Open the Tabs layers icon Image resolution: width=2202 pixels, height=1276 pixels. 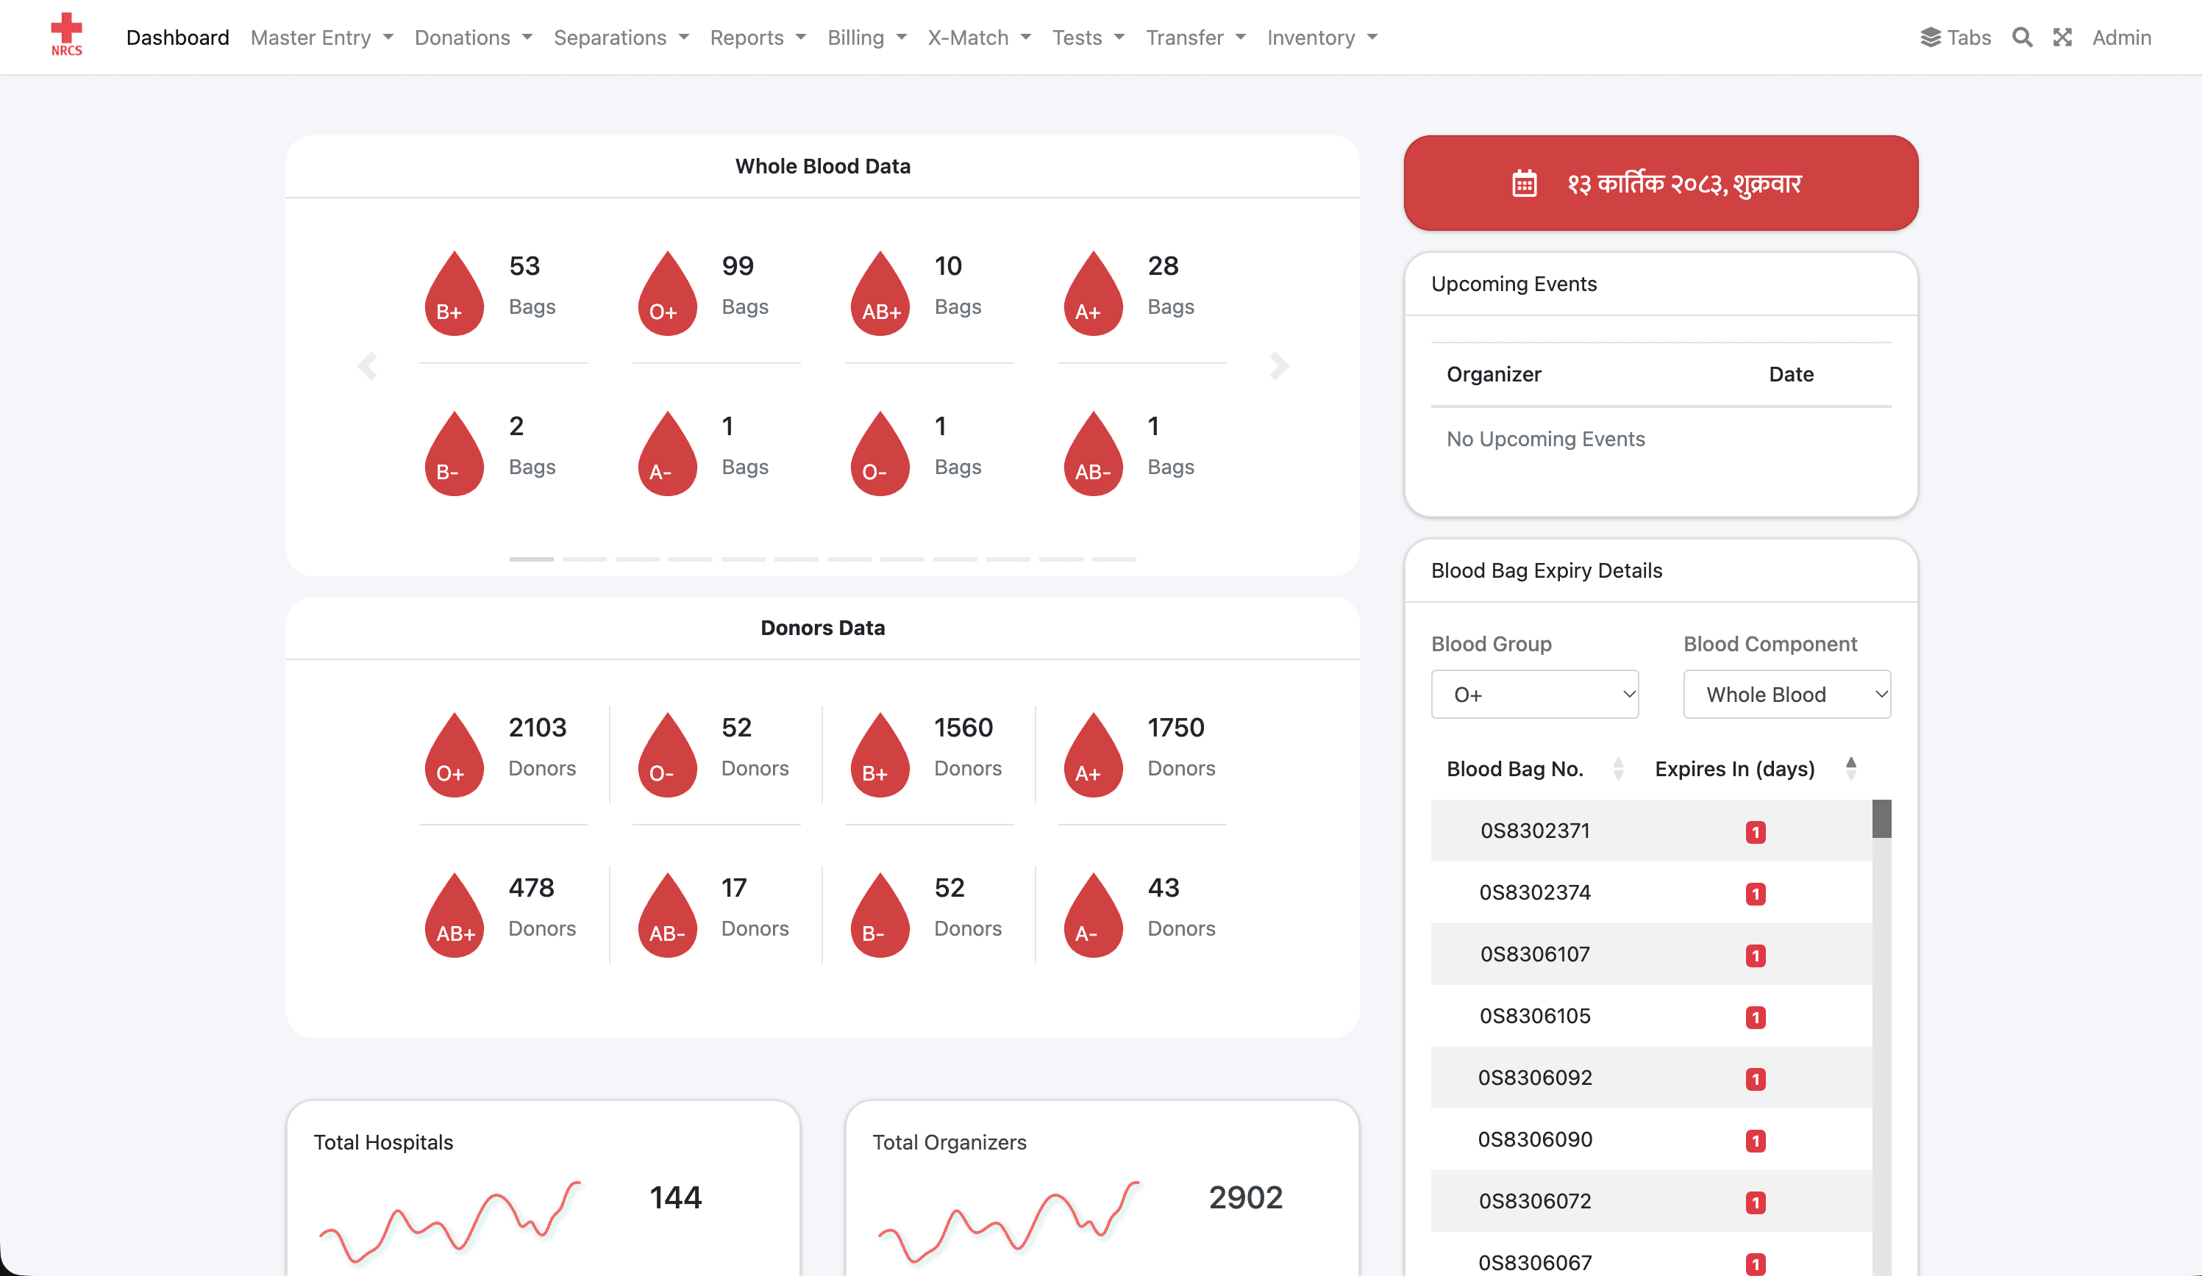1931,37
